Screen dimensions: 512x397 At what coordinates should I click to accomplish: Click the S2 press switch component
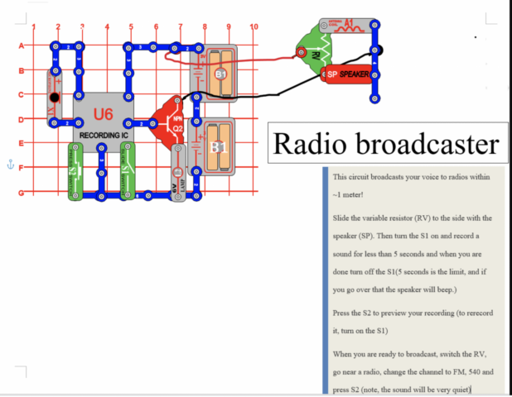[75, 171]
